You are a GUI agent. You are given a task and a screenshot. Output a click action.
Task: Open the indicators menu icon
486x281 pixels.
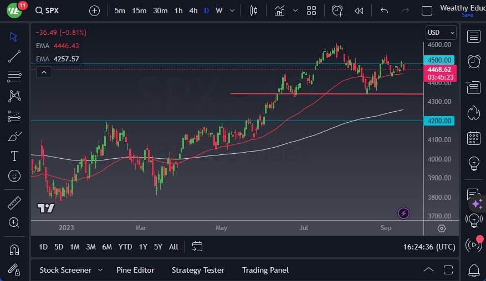280,11
